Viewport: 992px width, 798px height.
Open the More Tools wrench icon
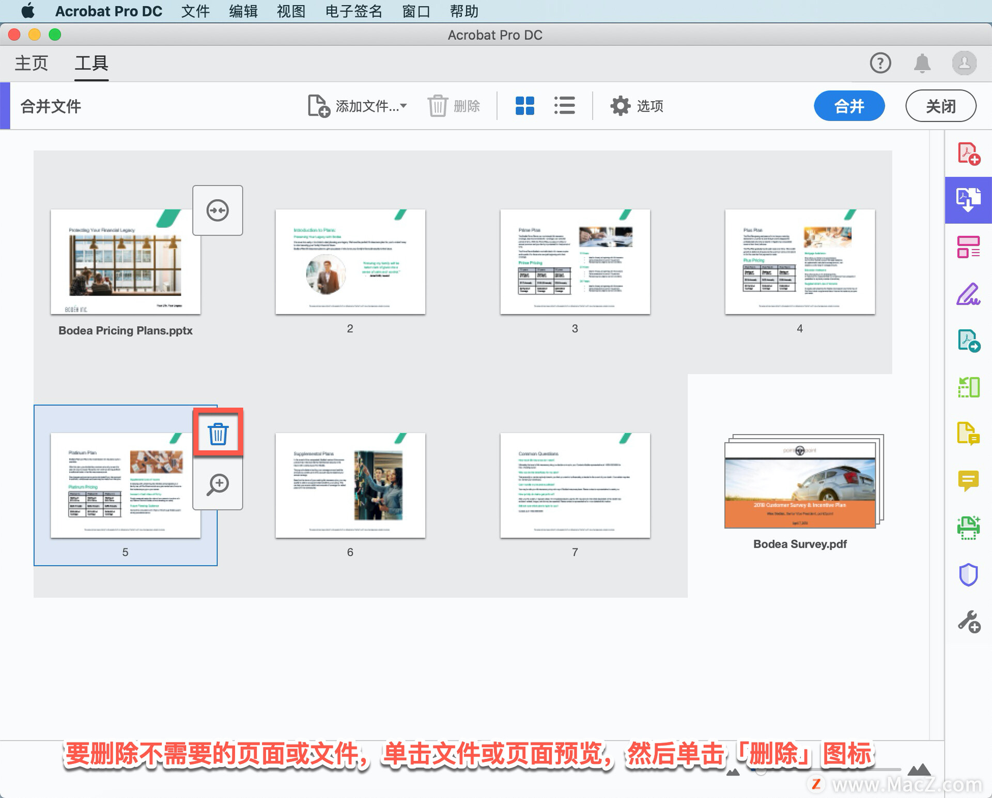pyautogui.click(x=969, y=621)
